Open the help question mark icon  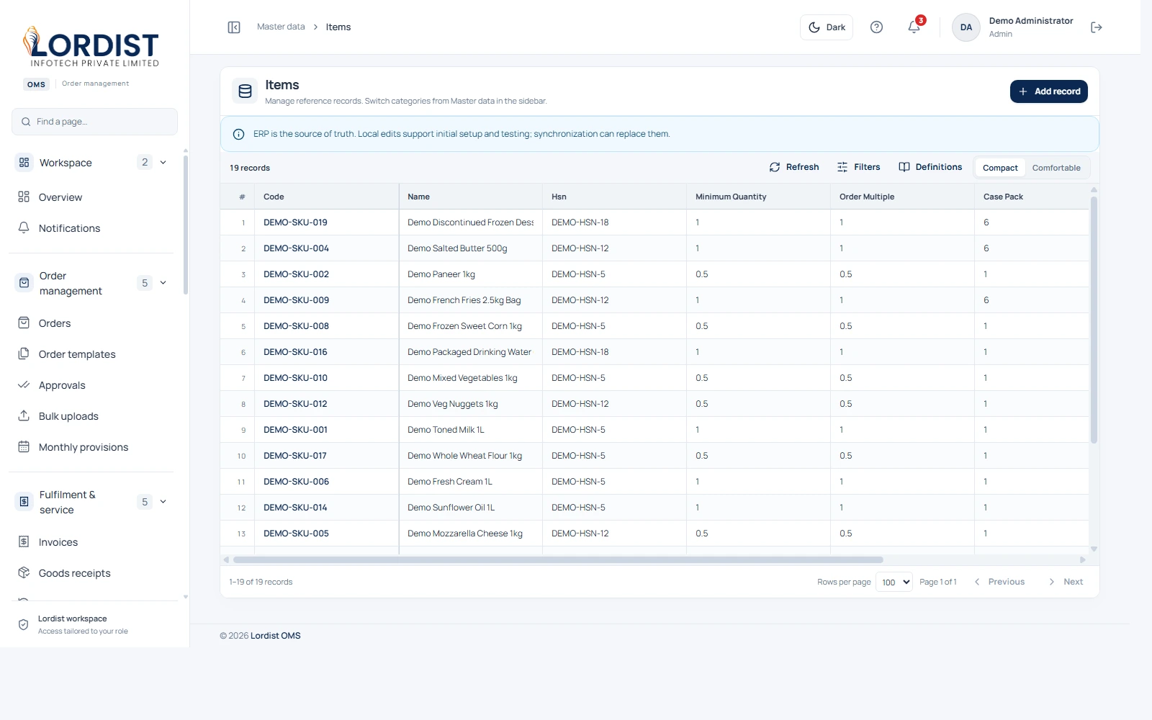[876, 27]
